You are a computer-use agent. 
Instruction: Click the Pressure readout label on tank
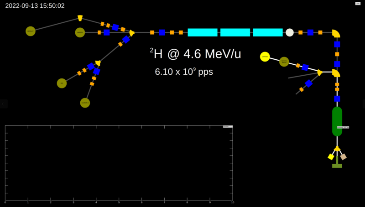(x=343, y=128)
